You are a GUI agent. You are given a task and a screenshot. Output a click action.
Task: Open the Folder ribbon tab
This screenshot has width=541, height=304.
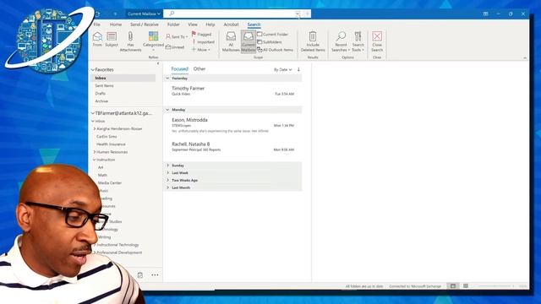pyautogui.click(x=173, y=24)
